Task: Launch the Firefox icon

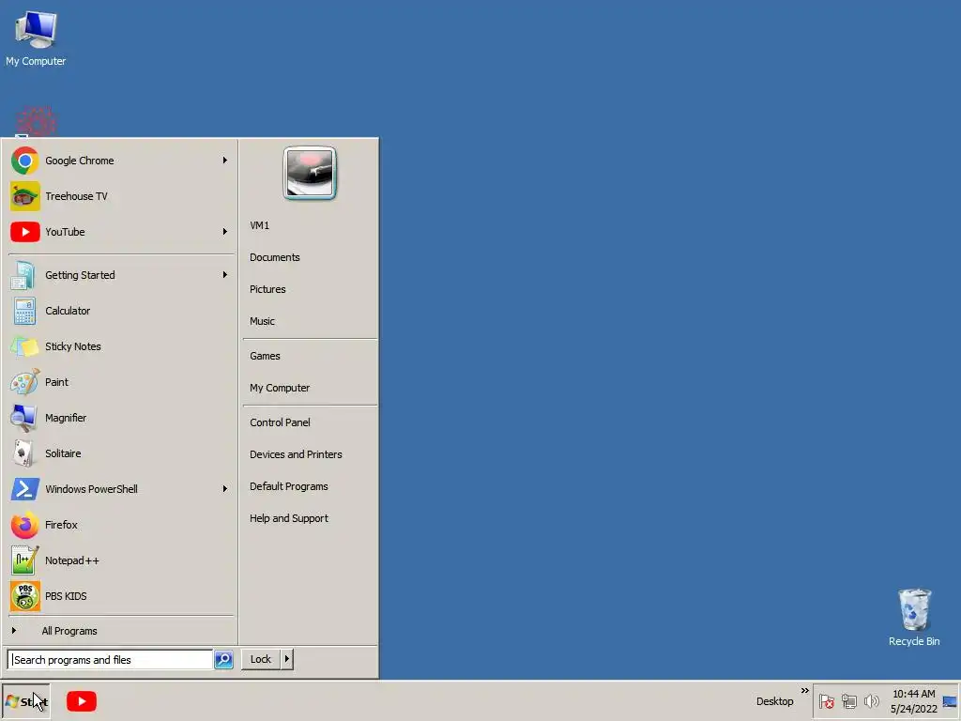Action: [24, 525]
